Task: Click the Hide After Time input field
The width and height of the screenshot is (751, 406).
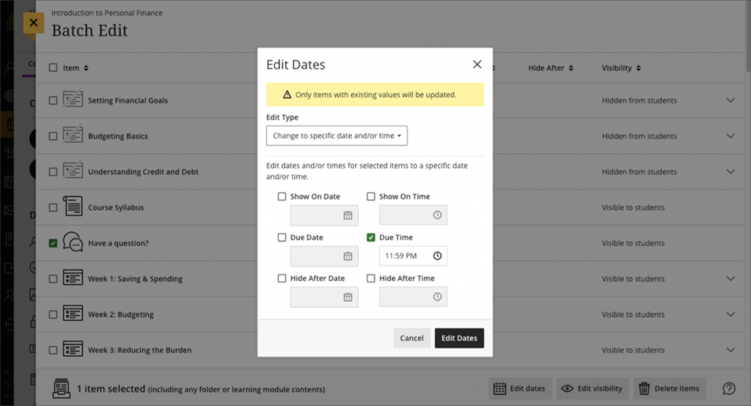Action: tap(413, 297)
